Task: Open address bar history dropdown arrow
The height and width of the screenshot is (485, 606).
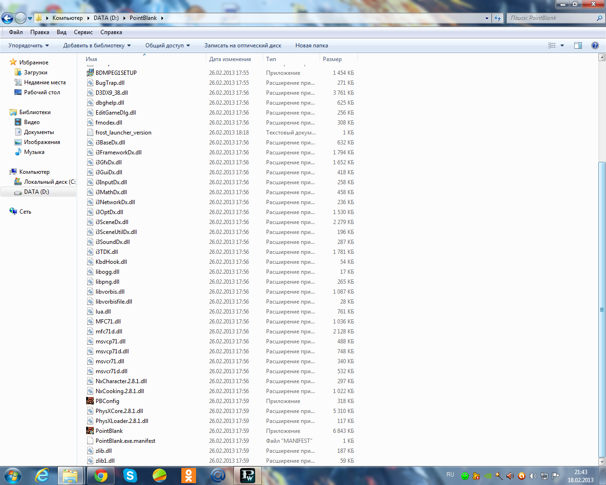Action: click(487, 18)
